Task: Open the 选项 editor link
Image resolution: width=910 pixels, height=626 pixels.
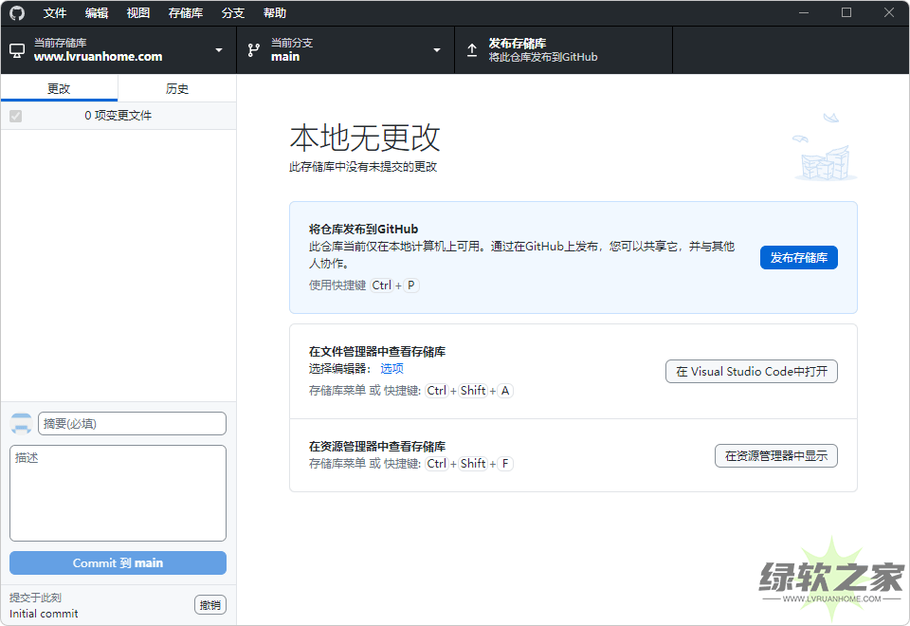Action: [x=391, y=369]
